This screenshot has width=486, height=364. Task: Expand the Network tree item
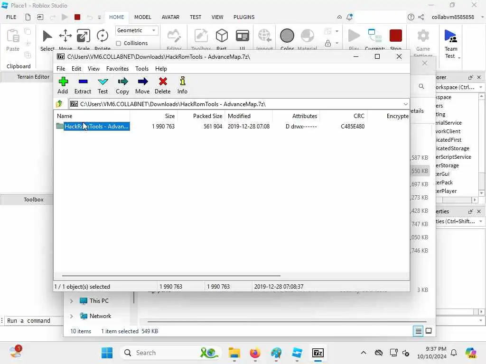72,316
